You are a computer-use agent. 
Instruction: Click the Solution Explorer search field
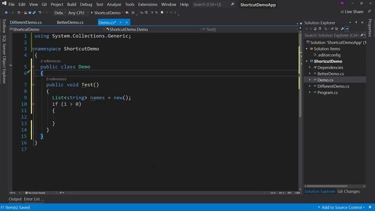tap(335, 35)
